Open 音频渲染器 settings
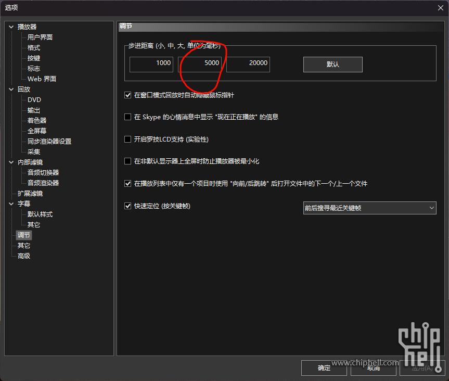Viewport: 449px width, 381px height. [43, 183]
